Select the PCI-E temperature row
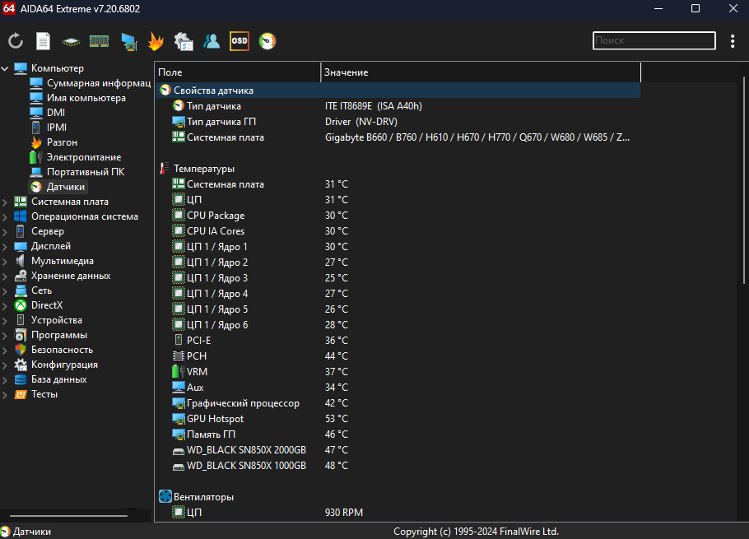The width and height of the screenshot is (749, 539). pos(398,341)
